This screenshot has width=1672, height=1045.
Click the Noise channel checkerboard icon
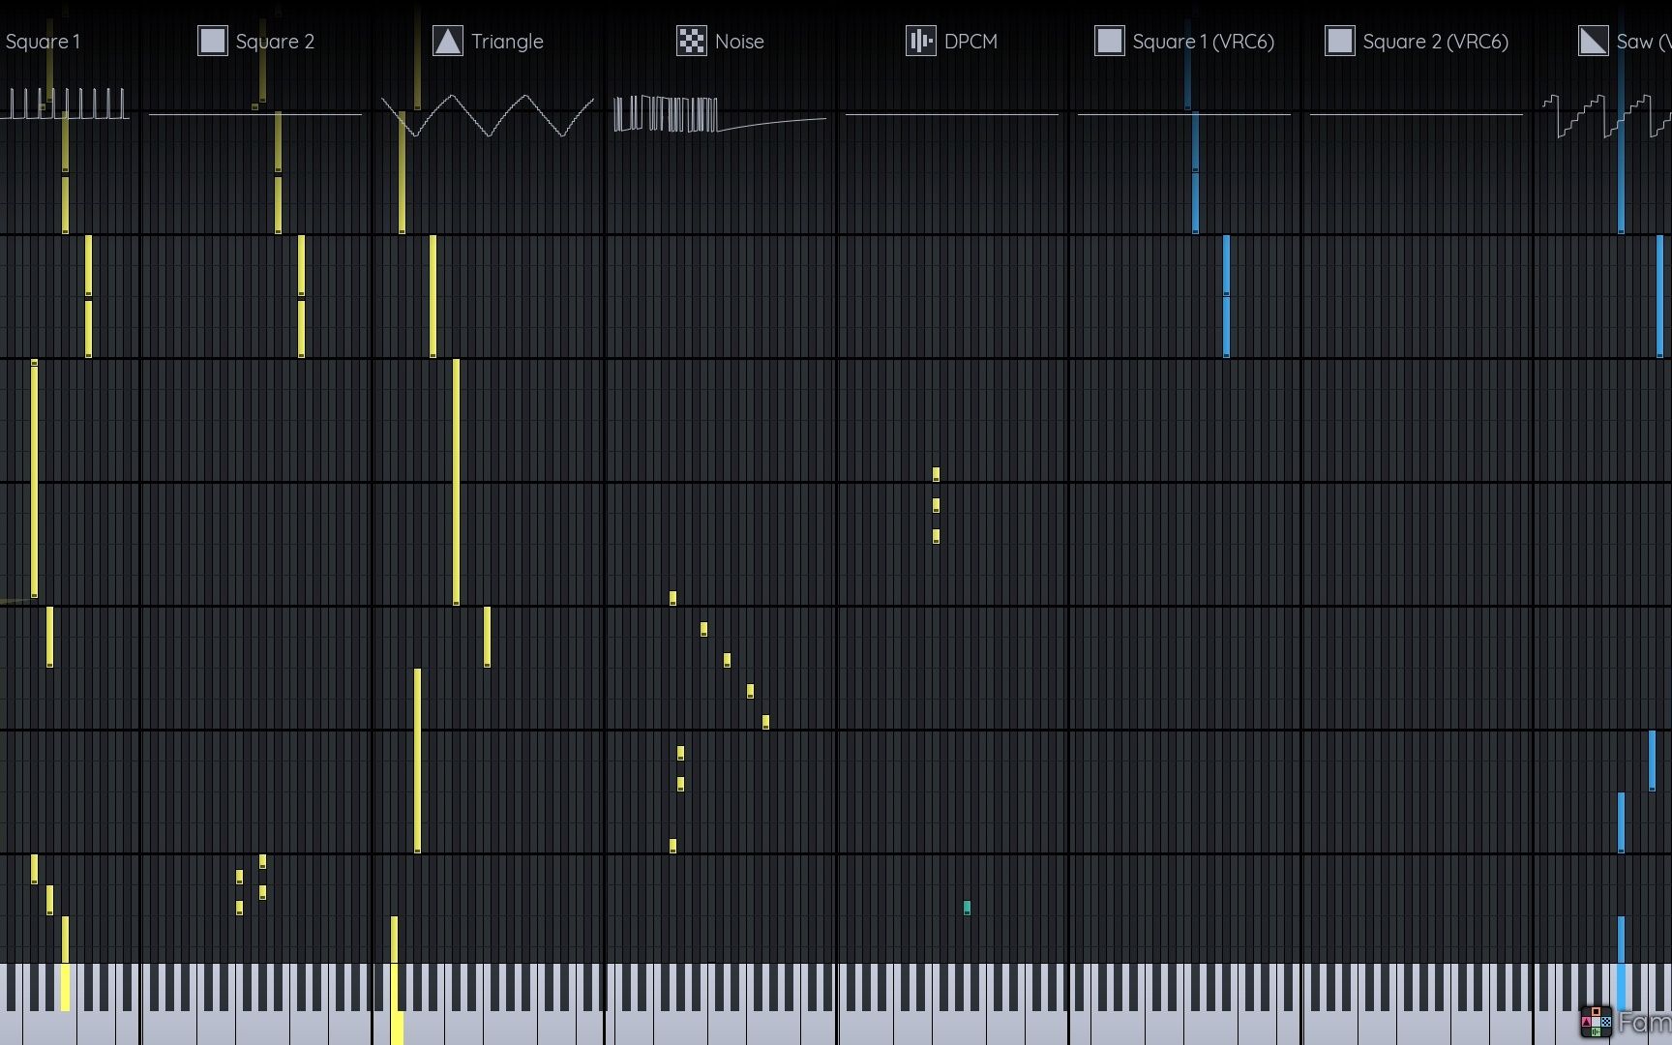(x=691, y=41)
